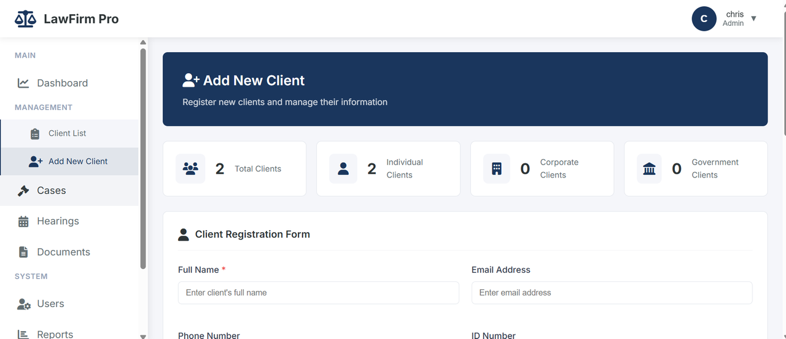
Task: Click the 'MAIN' sidebar section header
Action: [25, 55]
